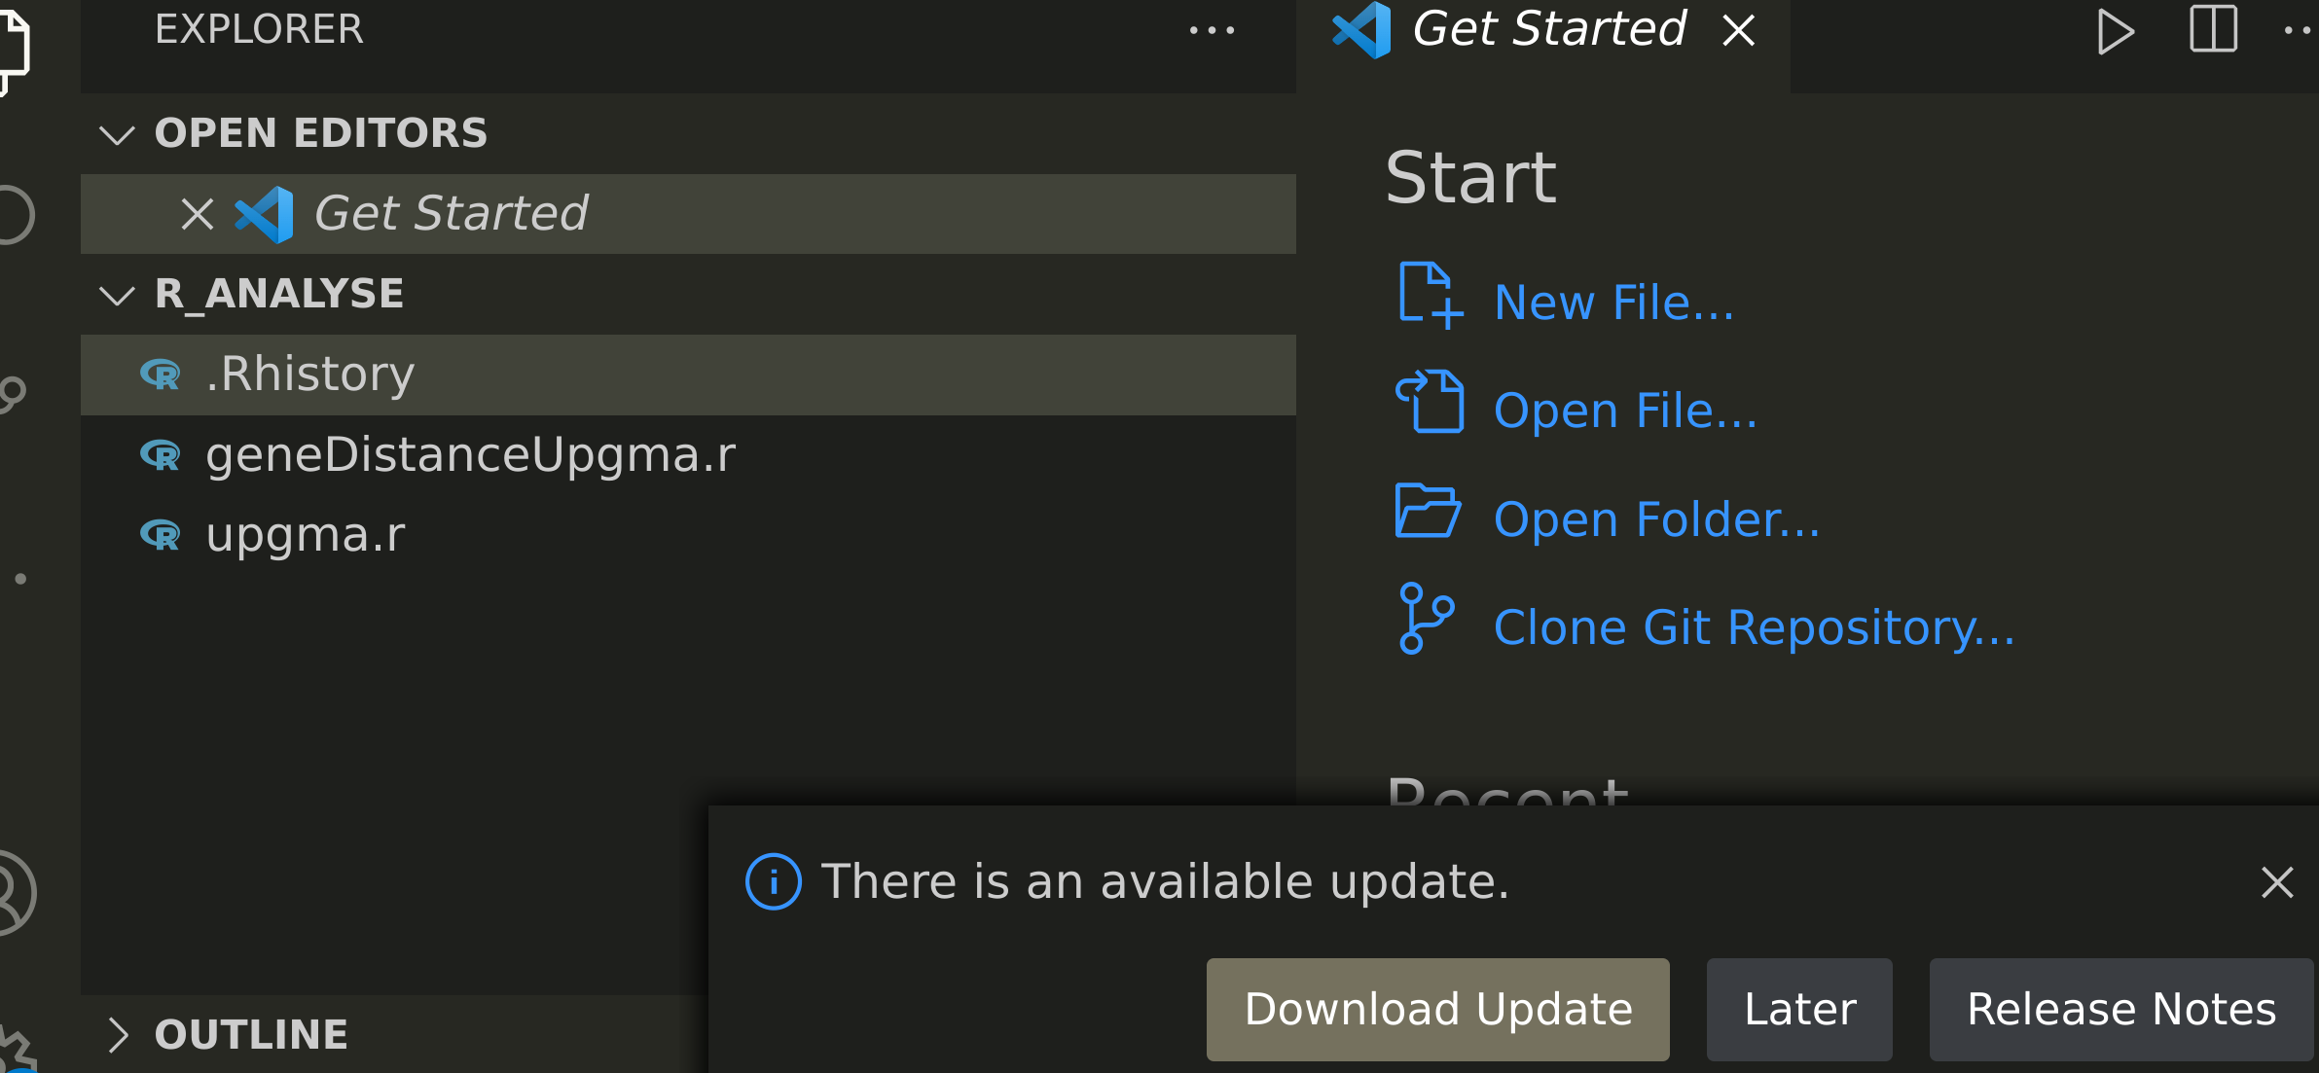The height and width of the screenshot is (1073, 2319).
Task: Select Get Started under Open Editors
Action: coord(451,213)
